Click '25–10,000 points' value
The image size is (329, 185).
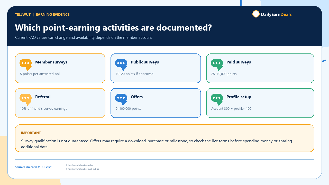click(x=224, y=74)
